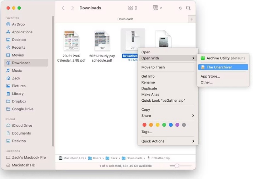Apply the purple tag color

pos(177,125)
